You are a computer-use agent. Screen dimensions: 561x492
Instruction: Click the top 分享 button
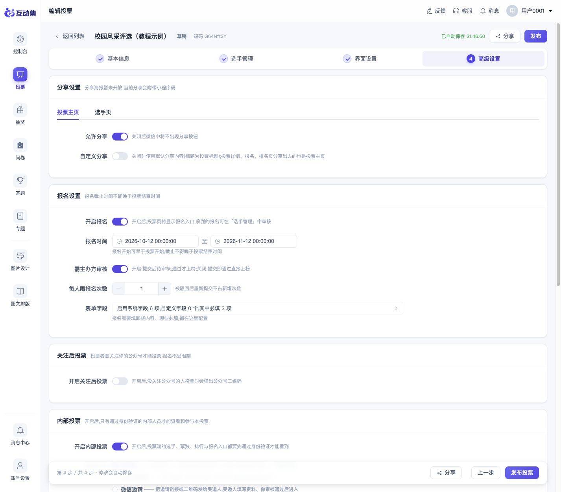point(505,36)
